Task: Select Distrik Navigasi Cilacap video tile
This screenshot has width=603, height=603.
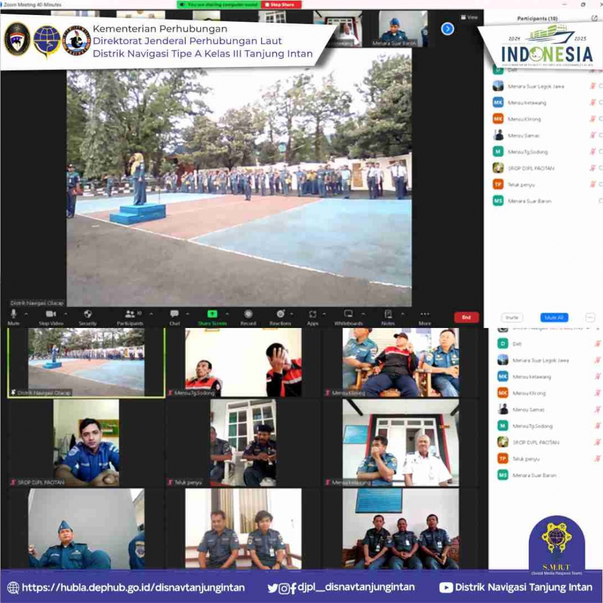Action: 86,362
